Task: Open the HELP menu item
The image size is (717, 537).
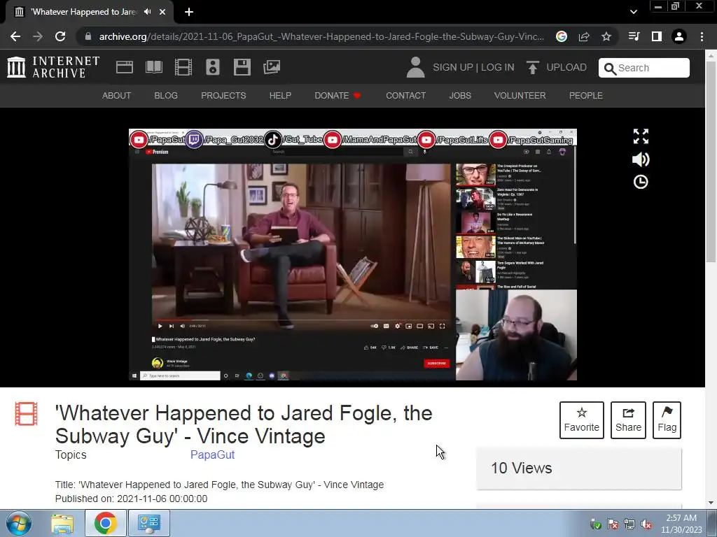Action: [x=280, y=95]
